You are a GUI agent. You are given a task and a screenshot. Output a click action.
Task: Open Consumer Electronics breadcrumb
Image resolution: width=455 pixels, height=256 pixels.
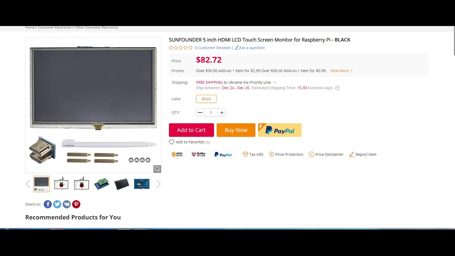tap(55, 27)
